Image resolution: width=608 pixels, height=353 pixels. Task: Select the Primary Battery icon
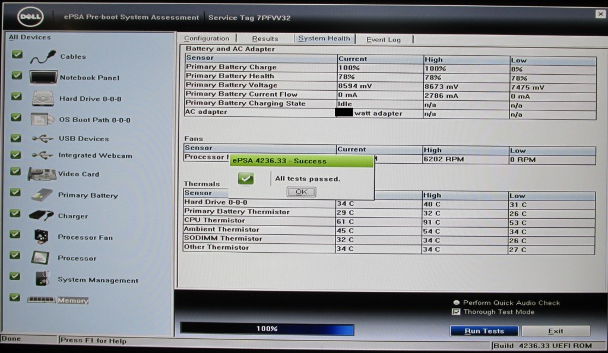(42, 195)
